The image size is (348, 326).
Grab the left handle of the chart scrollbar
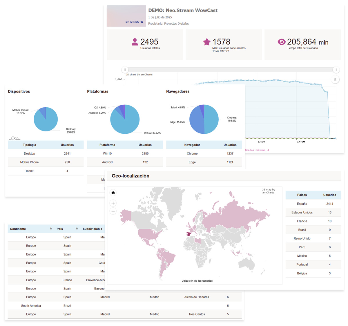click(x=125, y=70)
